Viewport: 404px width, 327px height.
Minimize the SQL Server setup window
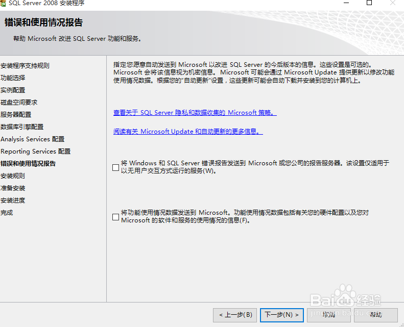pyautogui.click(x=346, y=3)
